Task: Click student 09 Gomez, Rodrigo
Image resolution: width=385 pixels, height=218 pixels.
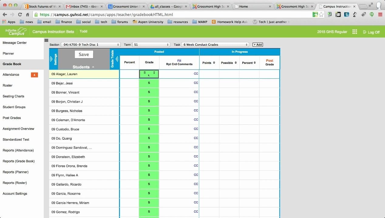Action: [x=66, y=212]
